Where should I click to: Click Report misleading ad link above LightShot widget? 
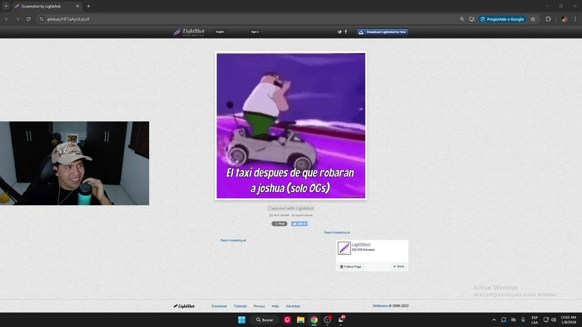coord(337,233)
